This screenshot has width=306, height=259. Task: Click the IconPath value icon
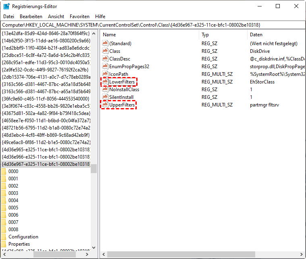[105, 74]
